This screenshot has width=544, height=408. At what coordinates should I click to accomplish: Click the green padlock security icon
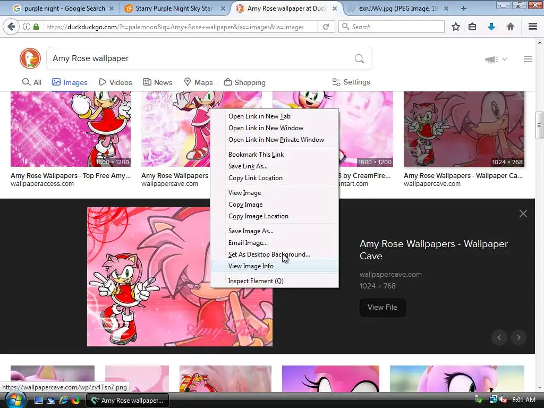(x=36, y=27)
